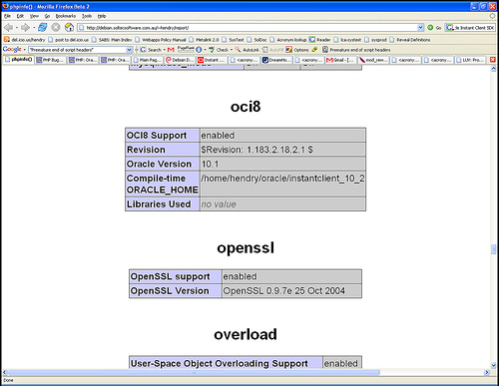Open the 'post to del.icio.us' bookmark
Viewport: 499px width, 386px height.
69,40
